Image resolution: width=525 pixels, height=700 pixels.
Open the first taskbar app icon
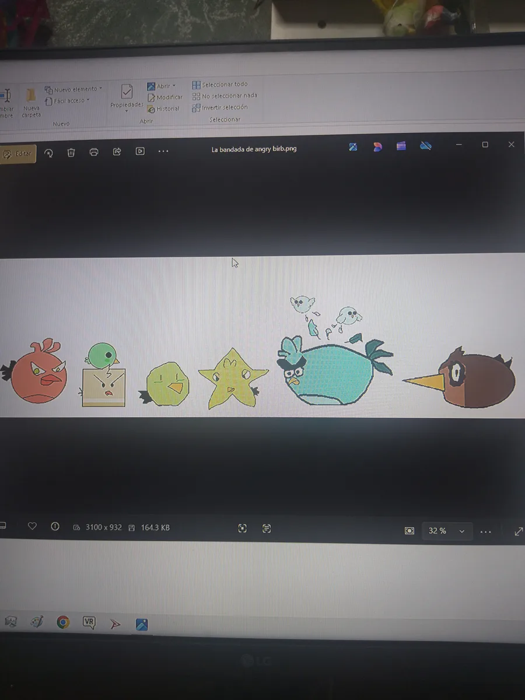[x=10, y=622]
